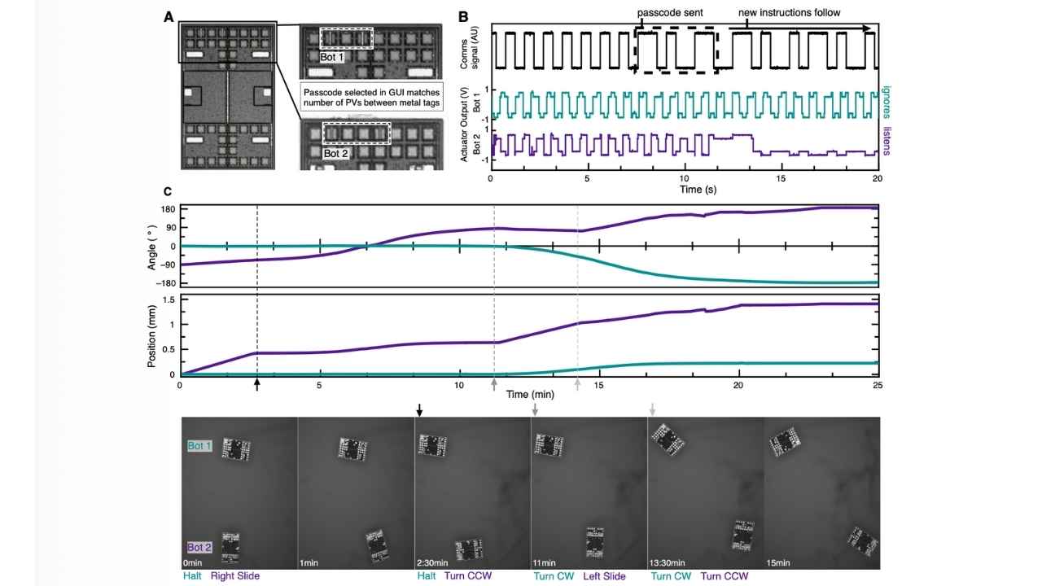1042x586 pixels.
Task: Click 'Halt' caption under the 2:30min frame
Action: tap(426, 576)
